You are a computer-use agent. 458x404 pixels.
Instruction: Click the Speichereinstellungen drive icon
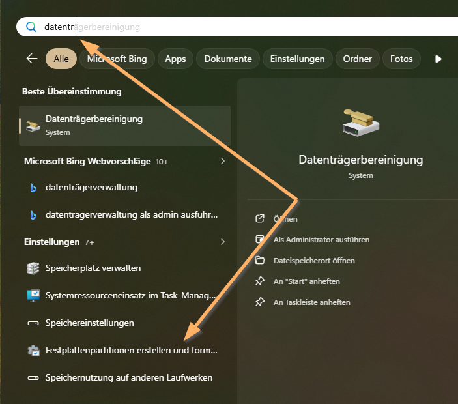coord(33,323)
